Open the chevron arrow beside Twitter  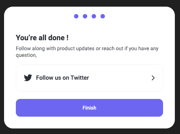pyautogui.click(x=153, y=78)
